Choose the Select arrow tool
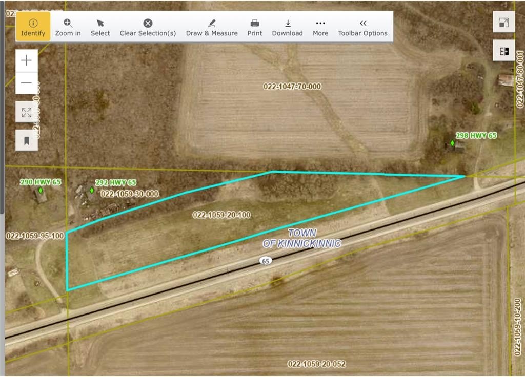This screenshot has height=377, width=525. click(x=100, y=27)
